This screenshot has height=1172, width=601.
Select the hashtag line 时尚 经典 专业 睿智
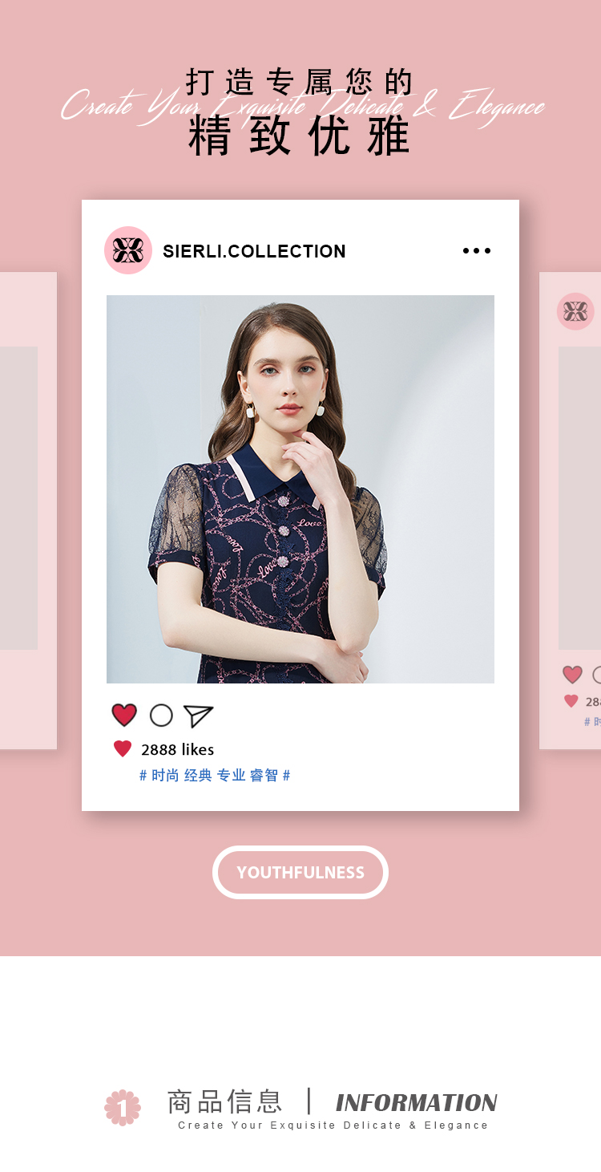coord(215,776)
